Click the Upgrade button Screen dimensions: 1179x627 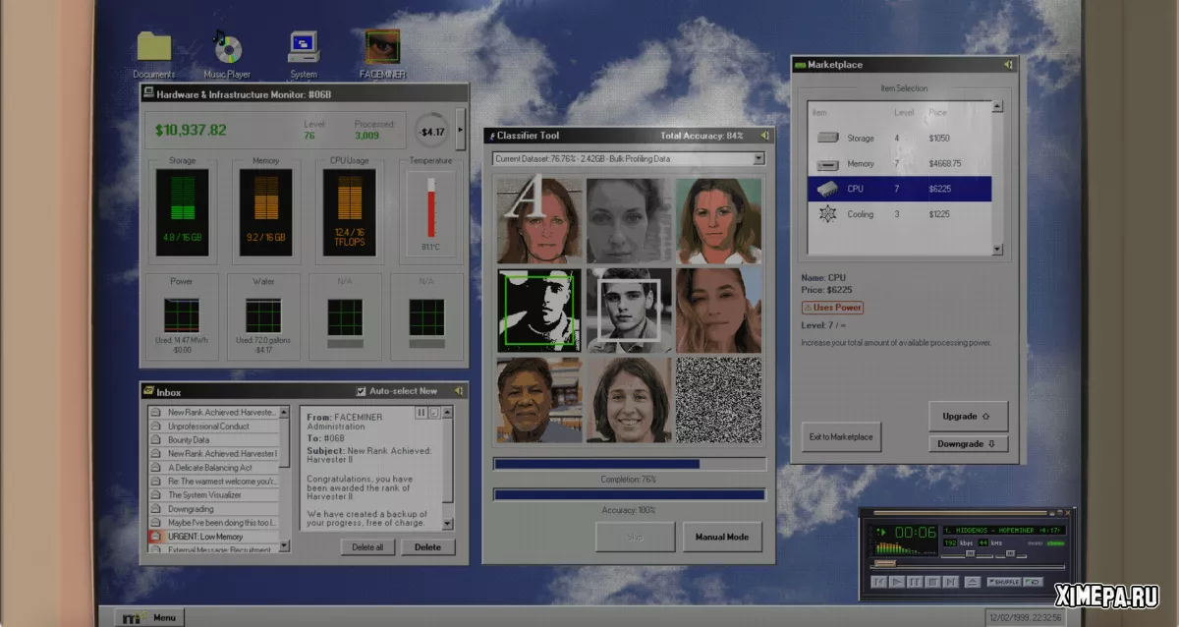tap(968, 417)
